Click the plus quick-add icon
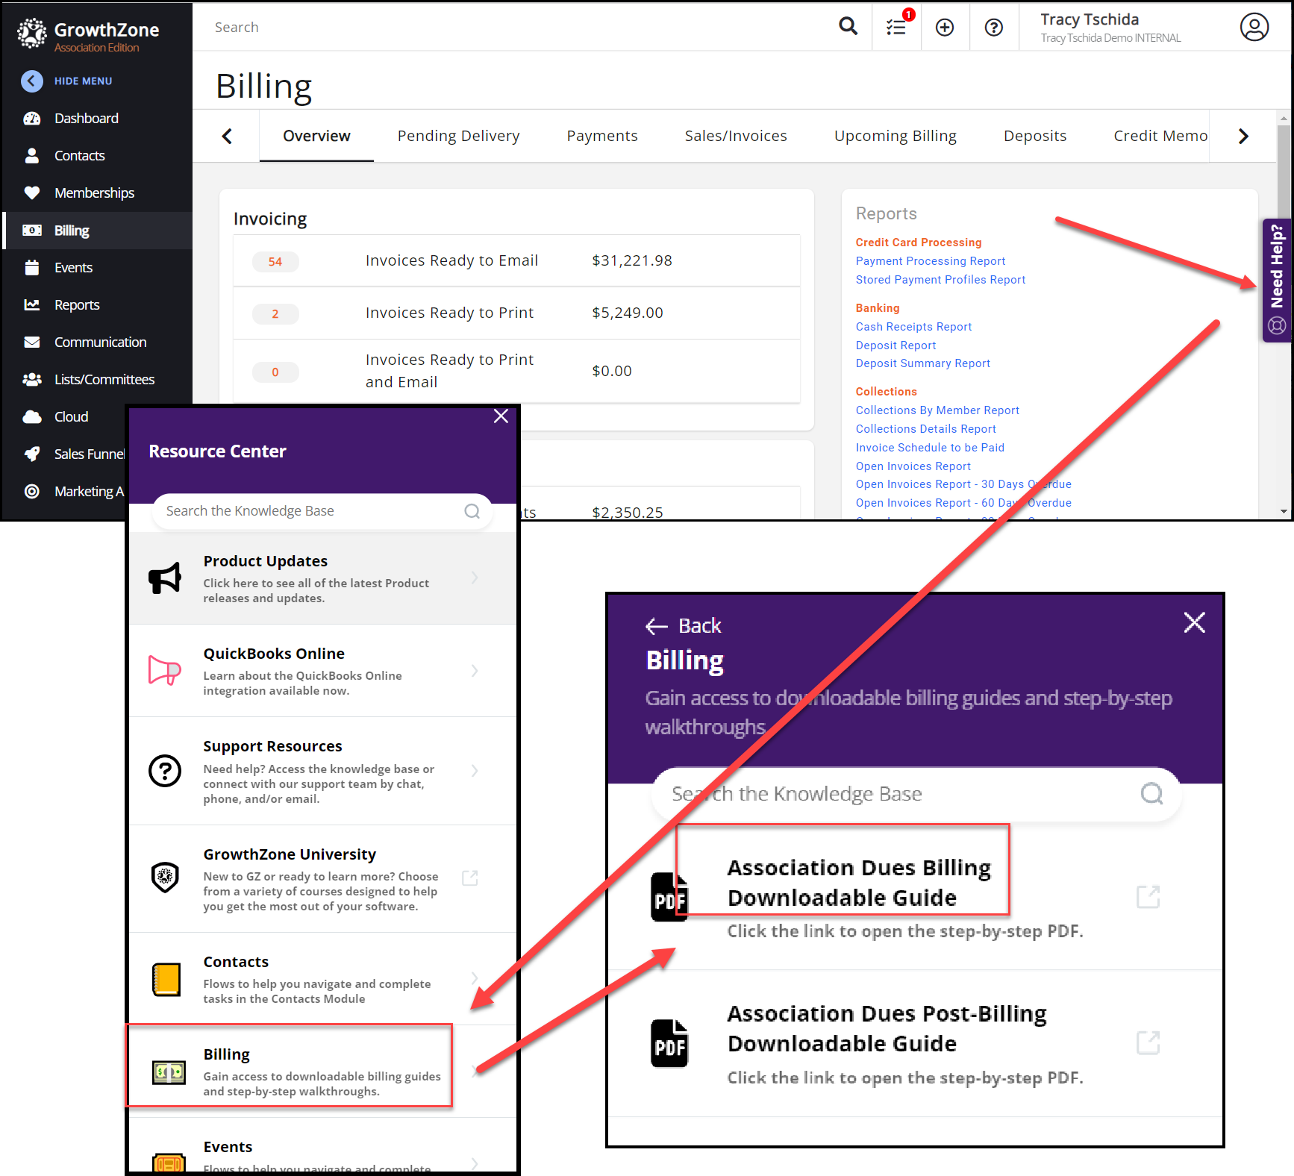The height and width of the screenshot is (1176, 1294). point(945,28)
